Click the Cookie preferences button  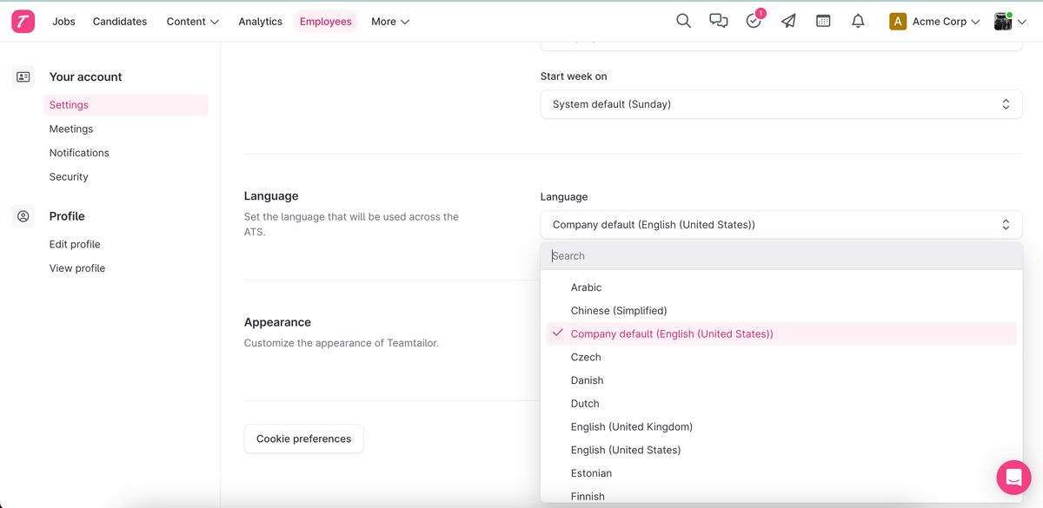[x=303, y=439]
